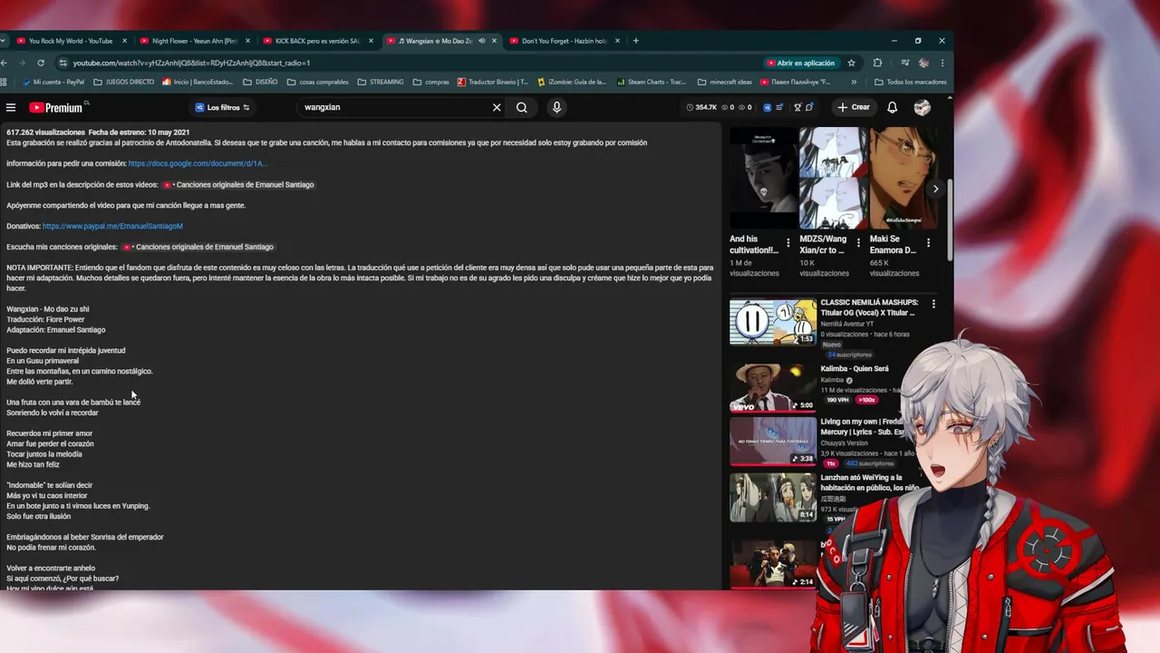Image resolution: width=1160 pixels, height=653 pixels.
Task: Open compras bookmark folder
Action: (x=430, y=82)
